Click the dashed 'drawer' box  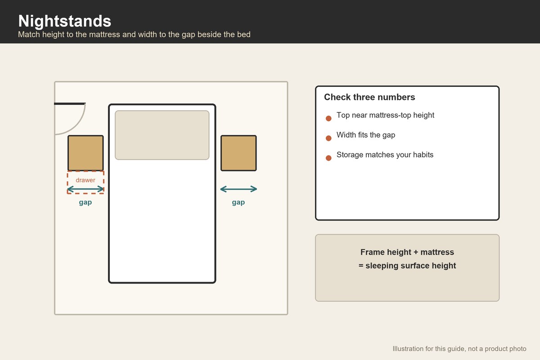click(x=85, y=182)
